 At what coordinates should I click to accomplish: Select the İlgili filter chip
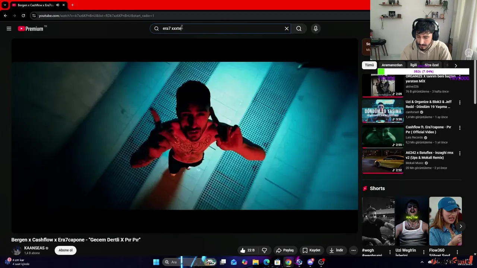[414, 65]
